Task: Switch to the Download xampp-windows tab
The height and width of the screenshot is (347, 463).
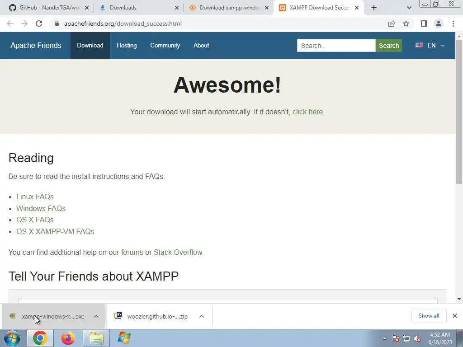Action: click(x=229, y=8)
